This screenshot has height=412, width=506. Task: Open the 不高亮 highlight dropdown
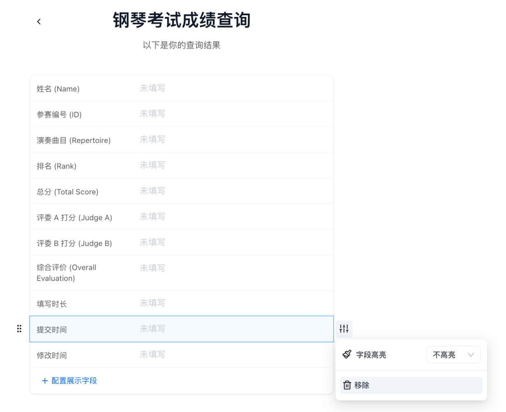(453, 355)
